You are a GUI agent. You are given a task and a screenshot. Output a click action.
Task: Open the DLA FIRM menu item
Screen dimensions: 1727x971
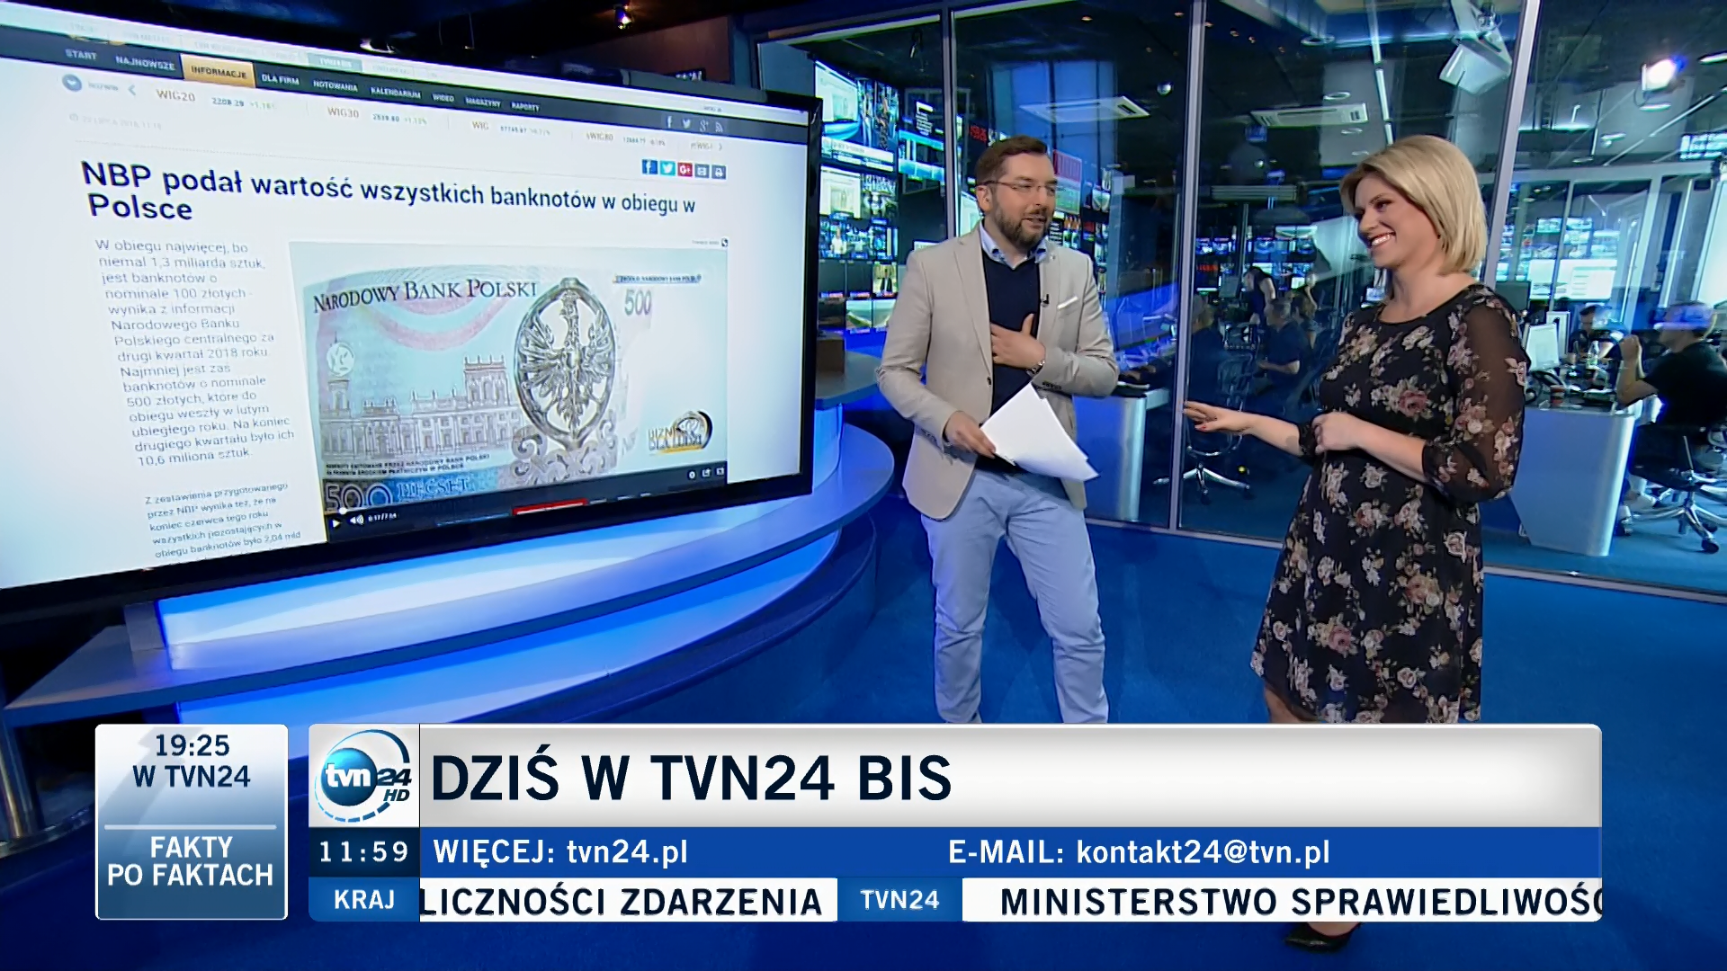(x=280, y=79)
